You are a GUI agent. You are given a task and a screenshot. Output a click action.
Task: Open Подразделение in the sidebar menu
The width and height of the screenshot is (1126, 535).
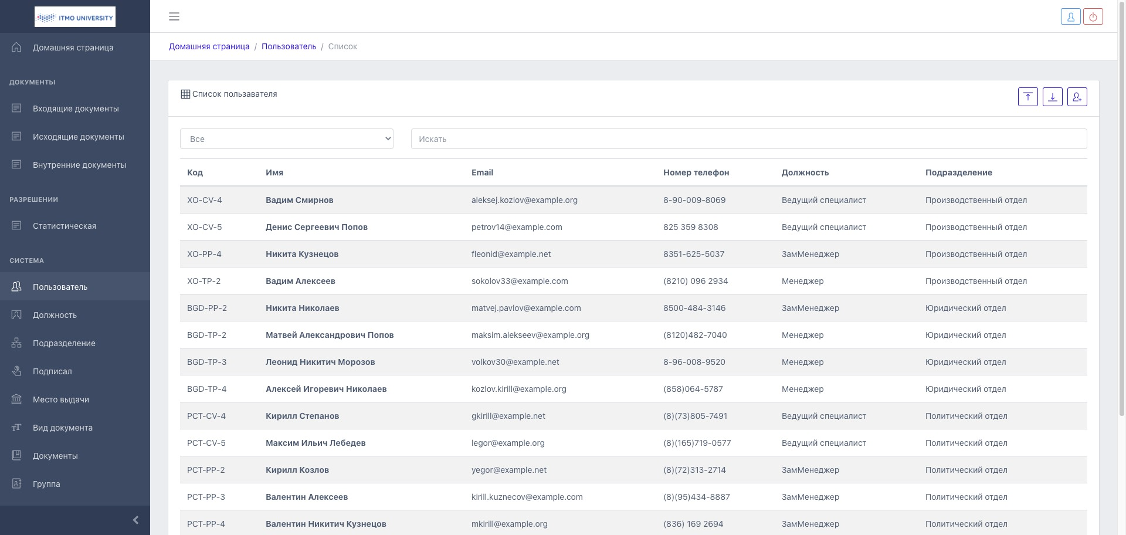64,343
